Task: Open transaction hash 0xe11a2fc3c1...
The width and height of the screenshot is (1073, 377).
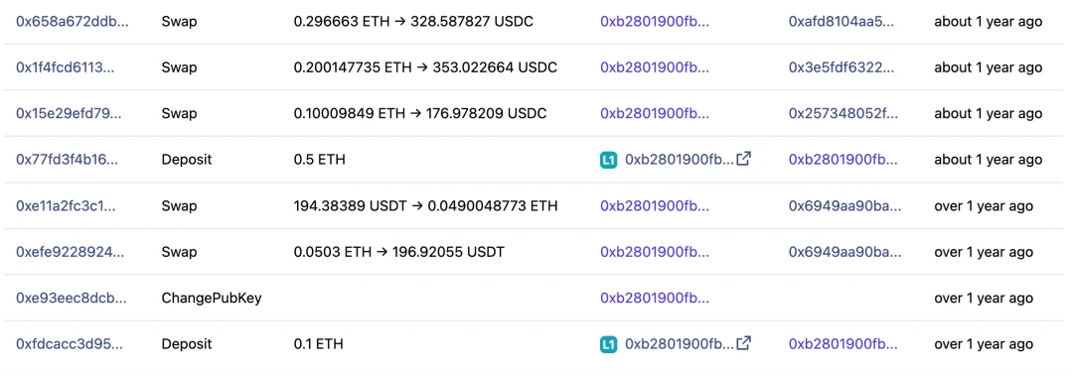Action: point(67,205)
